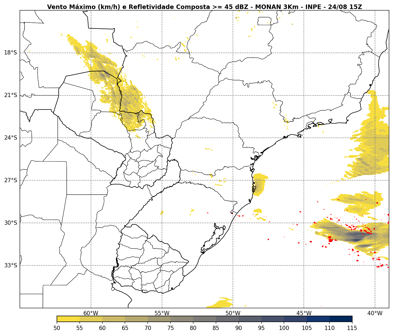Click the colorbar tick label 50
Image resolution: width=393 pixels, height=335 pixels.
click(x=57, y=328)
